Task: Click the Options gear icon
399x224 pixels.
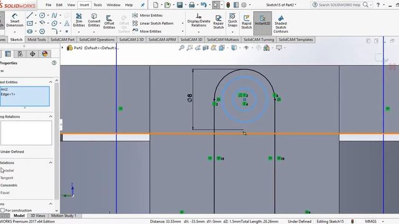Action: click(x=244, y=5)
